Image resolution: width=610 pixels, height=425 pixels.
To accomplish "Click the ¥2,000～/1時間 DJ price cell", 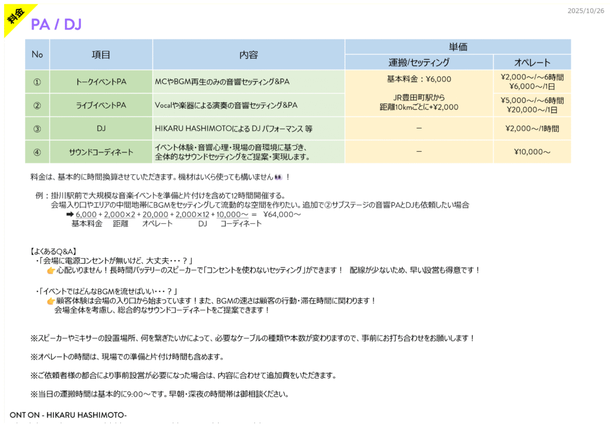I will click(532, 129).
